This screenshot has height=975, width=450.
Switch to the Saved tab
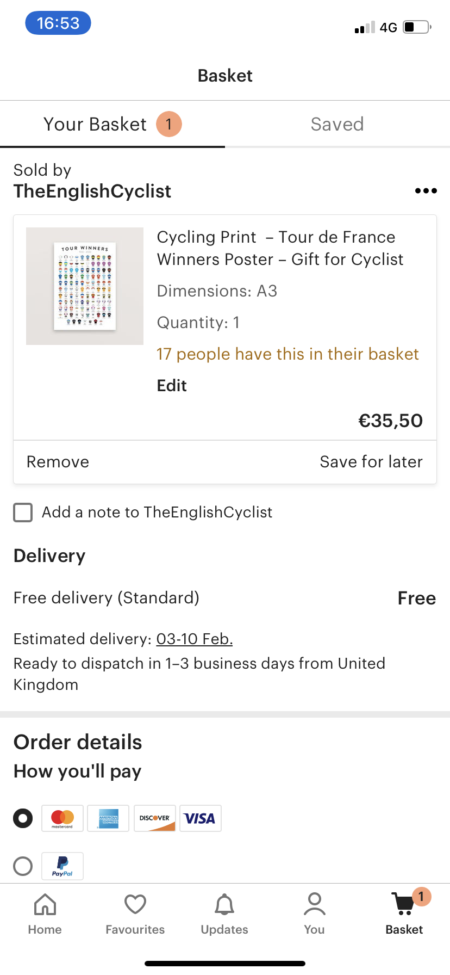point(337,124)
